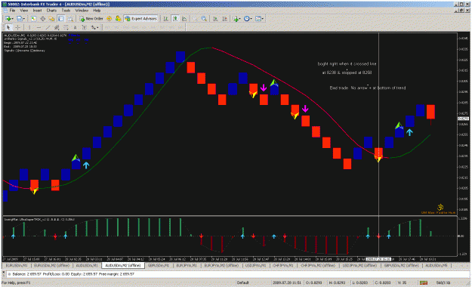Expand the Templates dropdown arrow

(263, 19)
